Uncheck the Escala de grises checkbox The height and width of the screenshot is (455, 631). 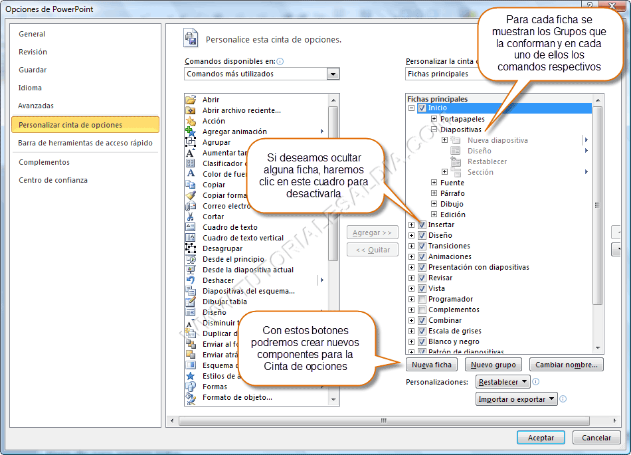click(x=422, y=331)
